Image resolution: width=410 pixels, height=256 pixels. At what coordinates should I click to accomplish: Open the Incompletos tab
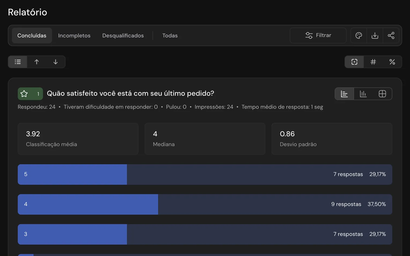click(74, 36)
